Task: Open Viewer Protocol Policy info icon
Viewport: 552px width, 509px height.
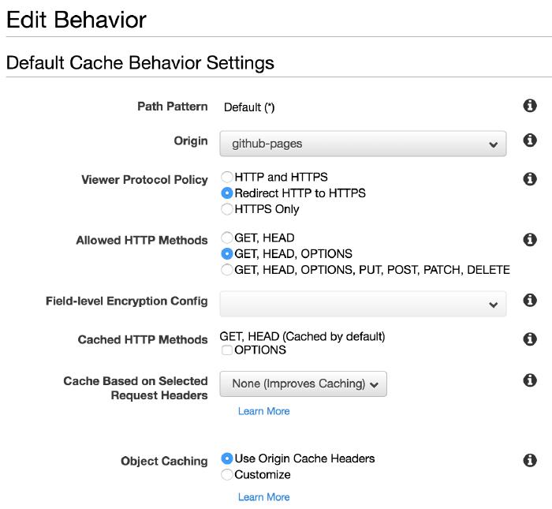Action: point(530,179)
